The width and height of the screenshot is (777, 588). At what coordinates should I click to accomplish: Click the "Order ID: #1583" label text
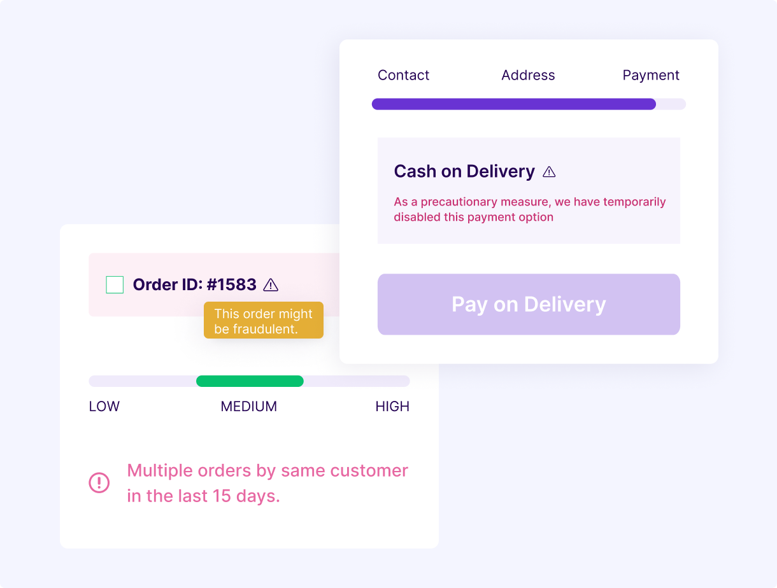click(x=194, y=284)
